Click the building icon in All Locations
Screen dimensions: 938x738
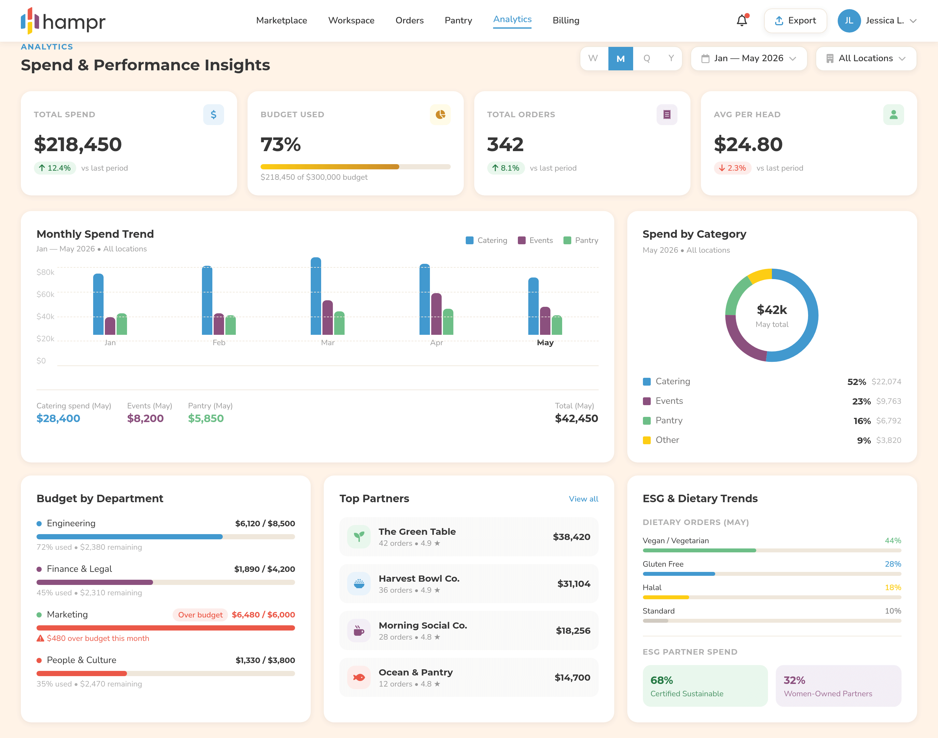click(830, 58)
